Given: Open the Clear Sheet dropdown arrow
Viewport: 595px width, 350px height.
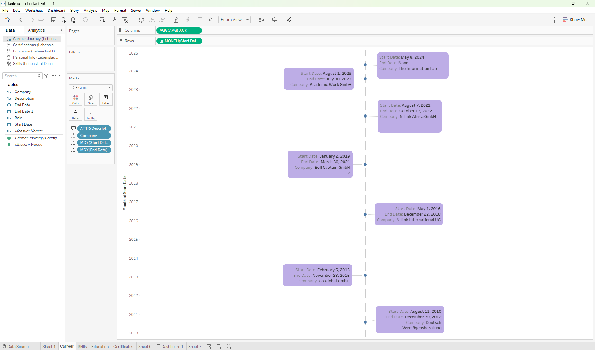Looking at the screenshot, I should tap(131, 20).
